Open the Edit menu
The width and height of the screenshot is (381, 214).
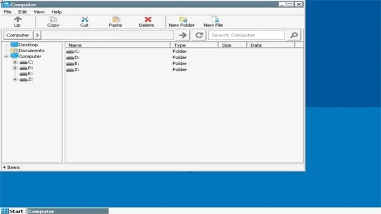coord(23,11)
